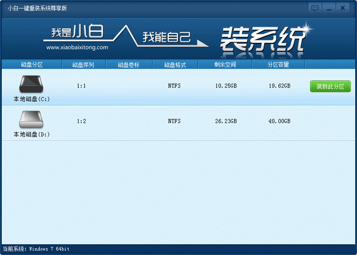Click the 当前系统: Windows 7 64bit status text
357x255 pixels.
click(36, 249)
